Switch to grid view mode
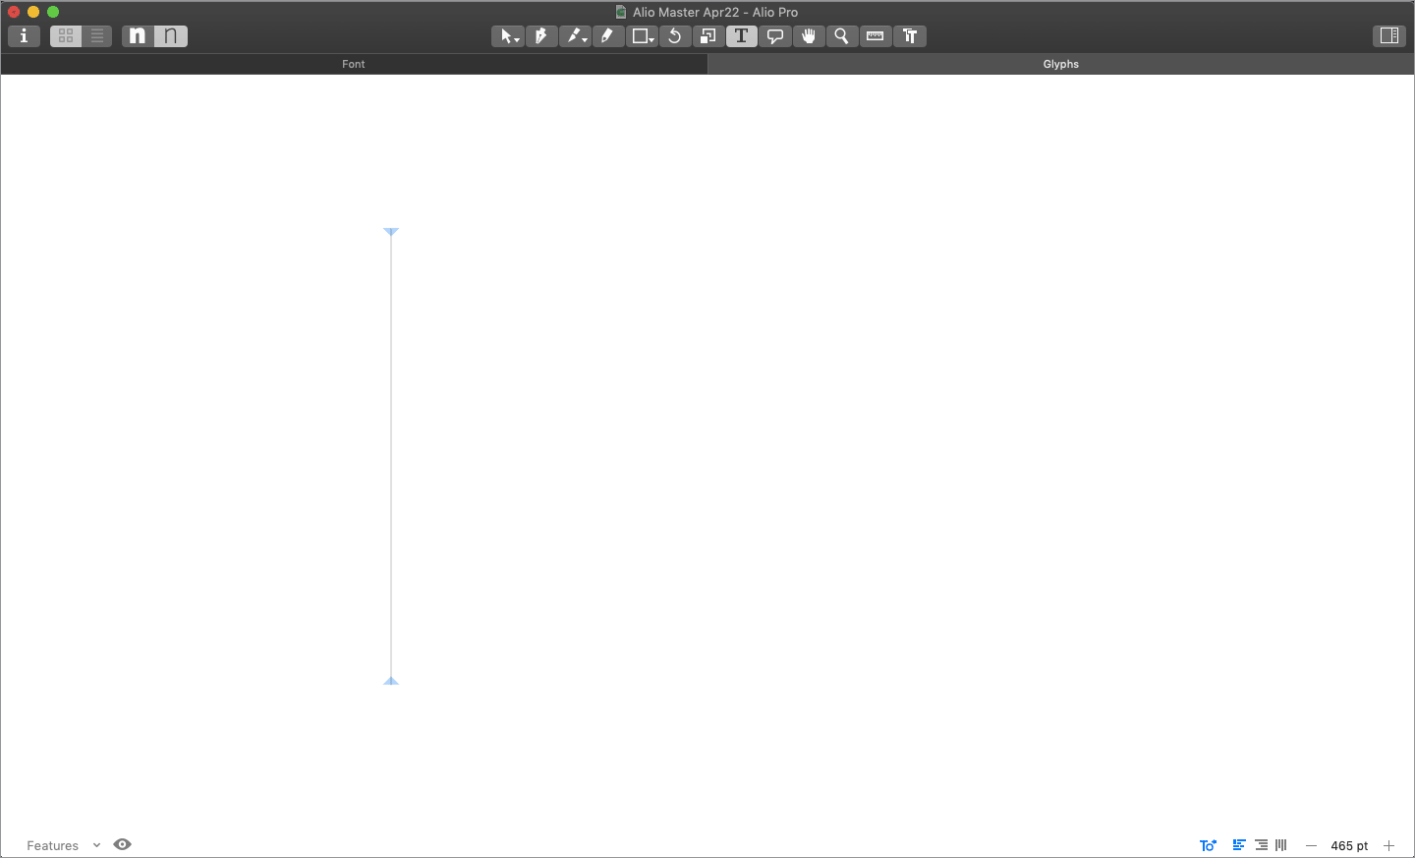 66,36
